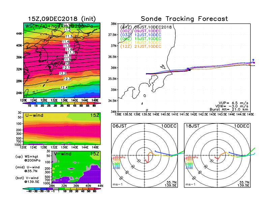Click the 12.3 height contour label
Screen dimensions: 267x206
coord(67,79)
